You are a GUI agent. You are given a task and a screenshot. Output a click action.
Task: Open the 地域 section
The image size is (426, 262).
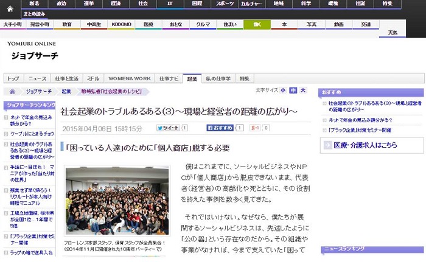[279, 4]
